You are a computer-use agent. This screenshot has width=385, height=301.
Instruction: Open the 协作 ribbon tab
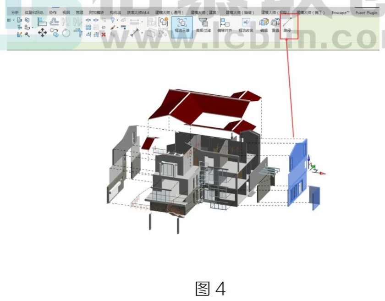pyautogui.click(x=53, y=12)
